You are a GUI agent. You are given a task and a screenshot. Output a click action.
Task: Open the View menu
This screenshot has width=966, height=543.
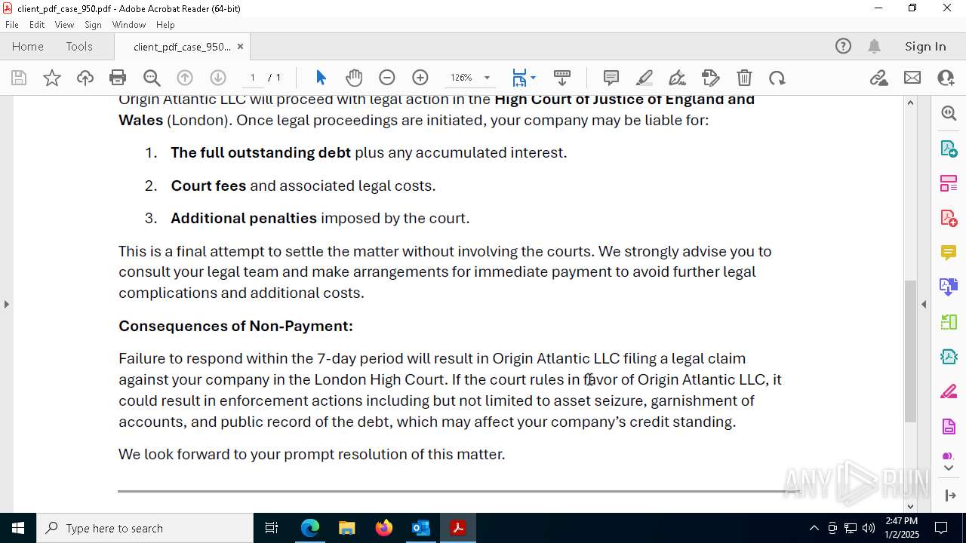click(64, 24)
